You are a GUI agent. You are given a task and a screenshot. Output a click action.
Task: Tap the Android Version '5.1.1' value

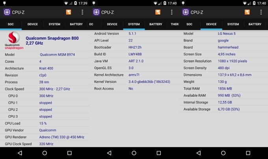point(132,34)
